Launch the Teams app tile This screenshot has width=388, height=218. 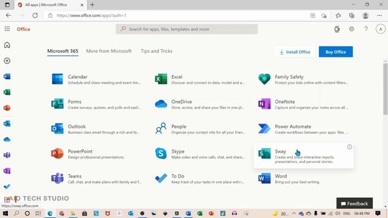[x=96, y=179]
